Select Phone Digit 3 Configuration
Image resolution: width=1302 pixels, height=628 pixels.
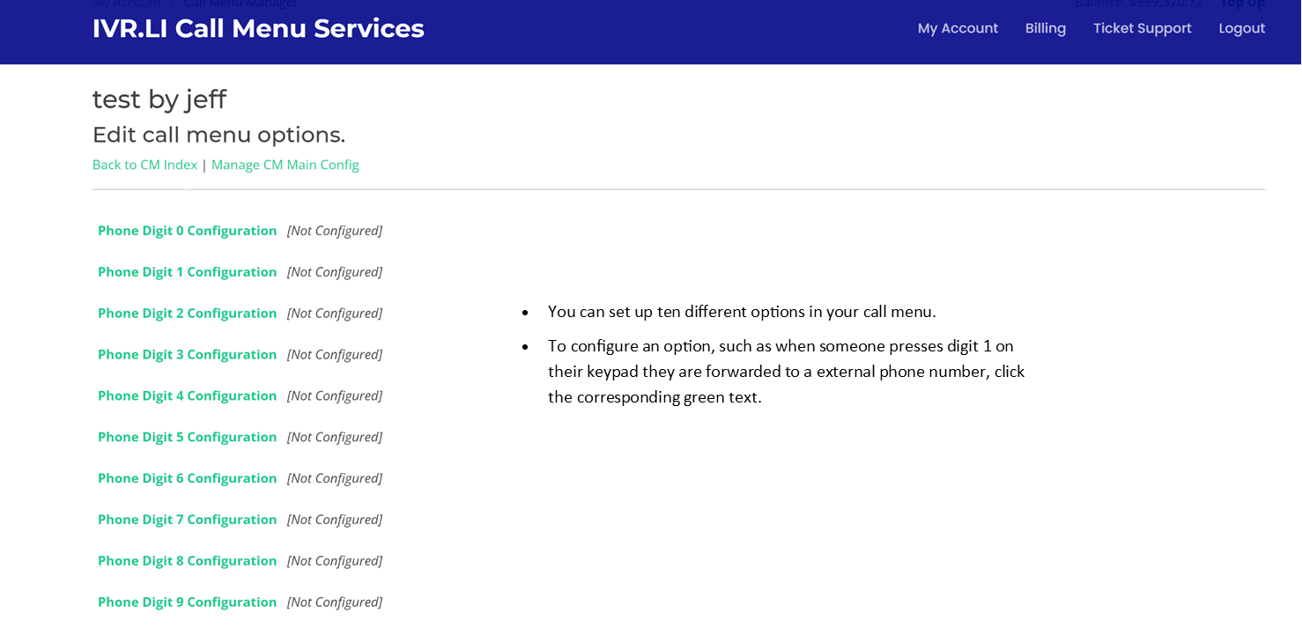[187, 355]
